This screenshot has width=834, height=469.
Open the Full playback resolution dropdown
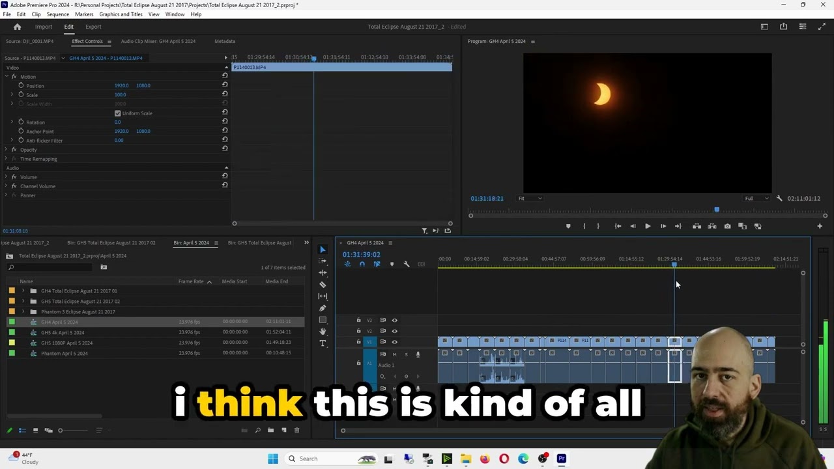(x=757, y=198)
